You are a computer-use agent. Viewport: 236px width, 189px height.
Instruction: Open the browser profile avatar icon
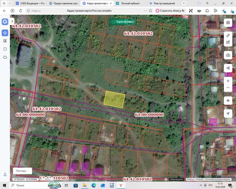[x=199, y=3]
